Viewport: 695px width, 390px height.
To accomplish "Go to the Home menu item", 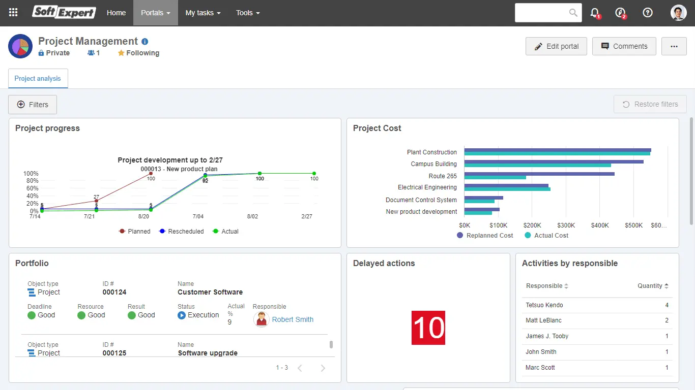I will 116,13.
